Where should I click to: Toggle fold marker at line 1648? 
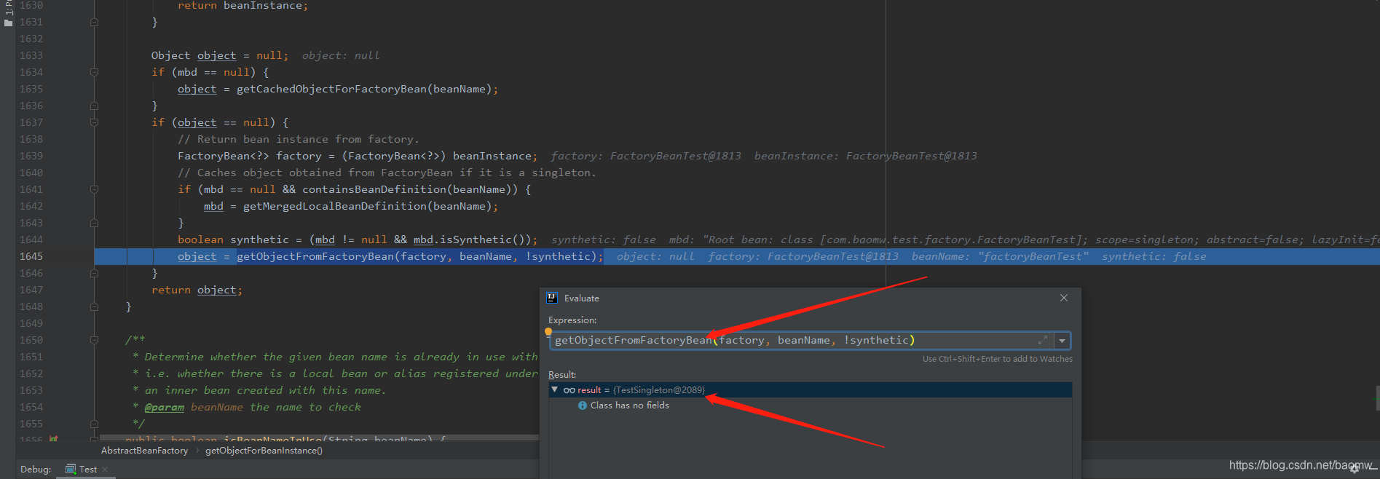(x=94, y=306)
